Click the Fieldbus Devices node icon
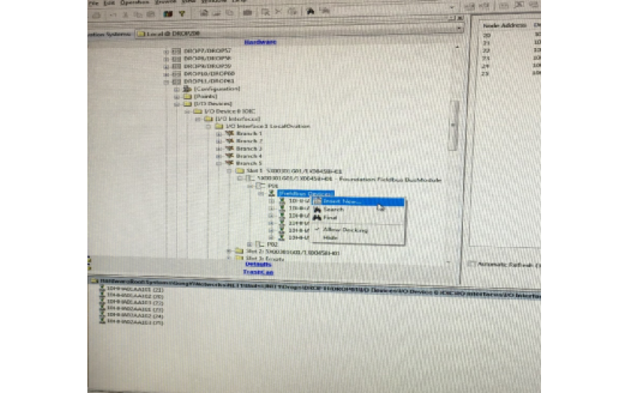This screenshot has height=393, width=630. click(272, 193)
